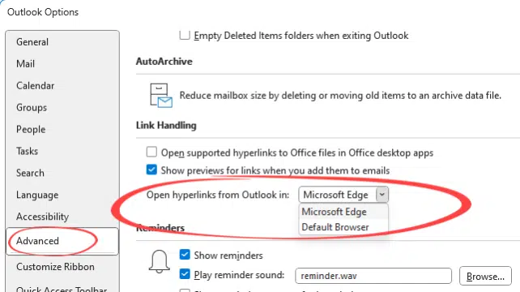Expand the Open hyperlinks from Outlook dropdown arrow
Image resolution: width=520 pixels, height=292 pixels.
tap(381, 195)
